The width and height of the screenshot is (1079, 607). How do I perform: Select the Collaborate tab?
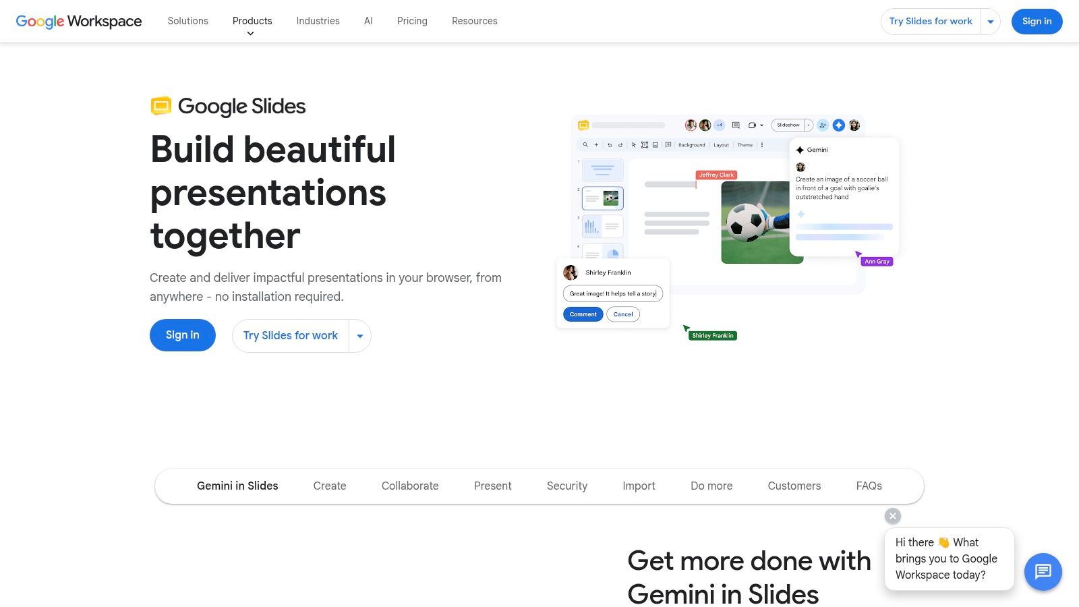410,486
